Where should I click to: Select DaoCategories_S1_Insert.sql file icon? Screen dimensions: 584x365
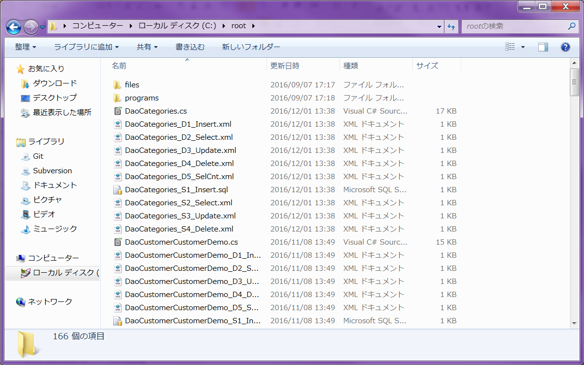click(117, 190)
